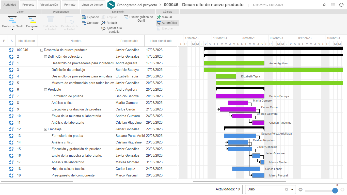
Task: Click the Expandir icon in Exhibición
Action: (84, 17)
